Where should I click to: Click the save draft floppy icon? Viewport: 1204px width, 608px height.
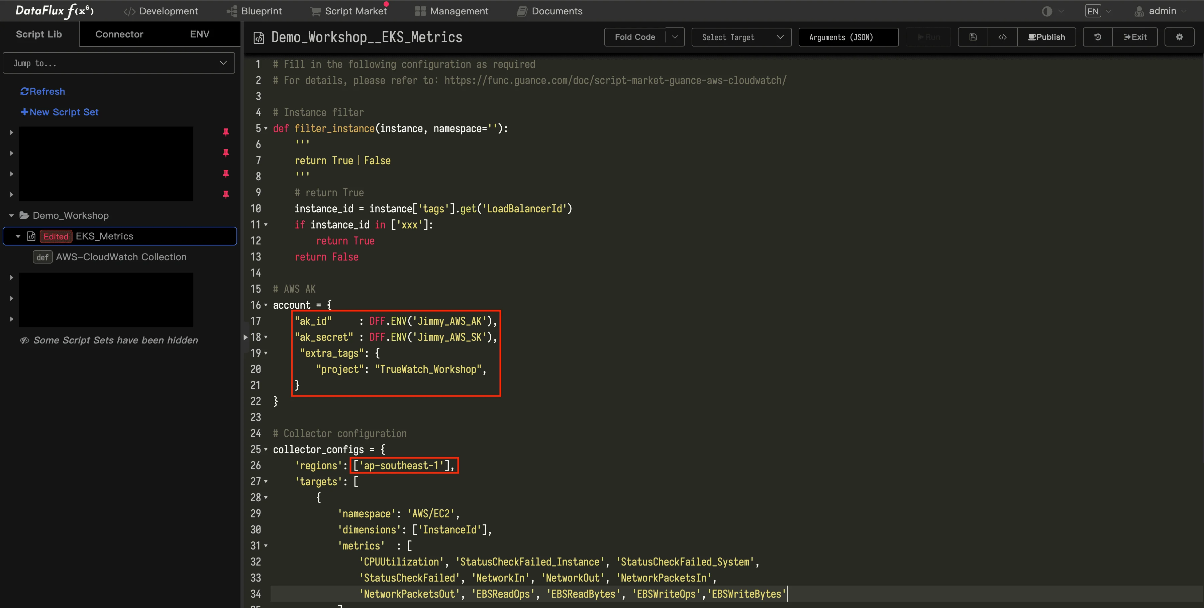click(973, 37)
